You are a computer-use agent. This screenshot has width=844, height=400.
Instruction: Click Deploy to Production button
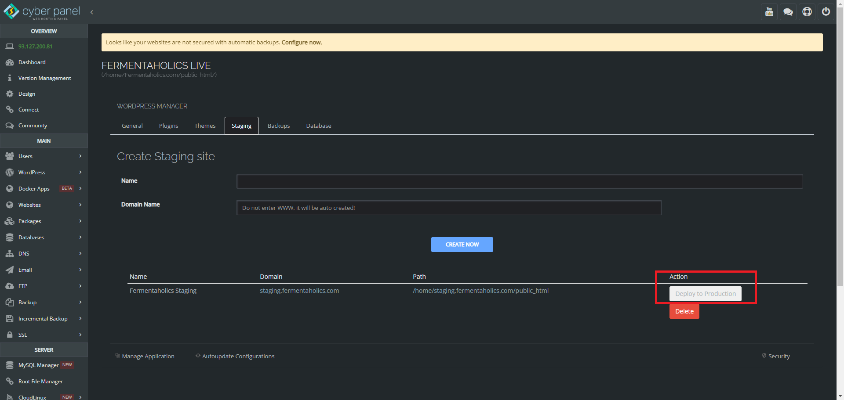(x=706, y=294)
